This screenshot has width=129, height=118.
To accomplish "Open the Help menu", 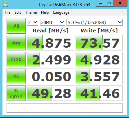I will 45,12.
